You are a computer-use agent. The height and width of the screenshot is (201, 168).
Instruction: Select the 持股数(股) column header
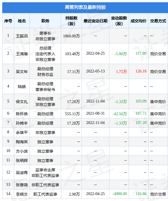pyautogui.click(x=71, y=21)
